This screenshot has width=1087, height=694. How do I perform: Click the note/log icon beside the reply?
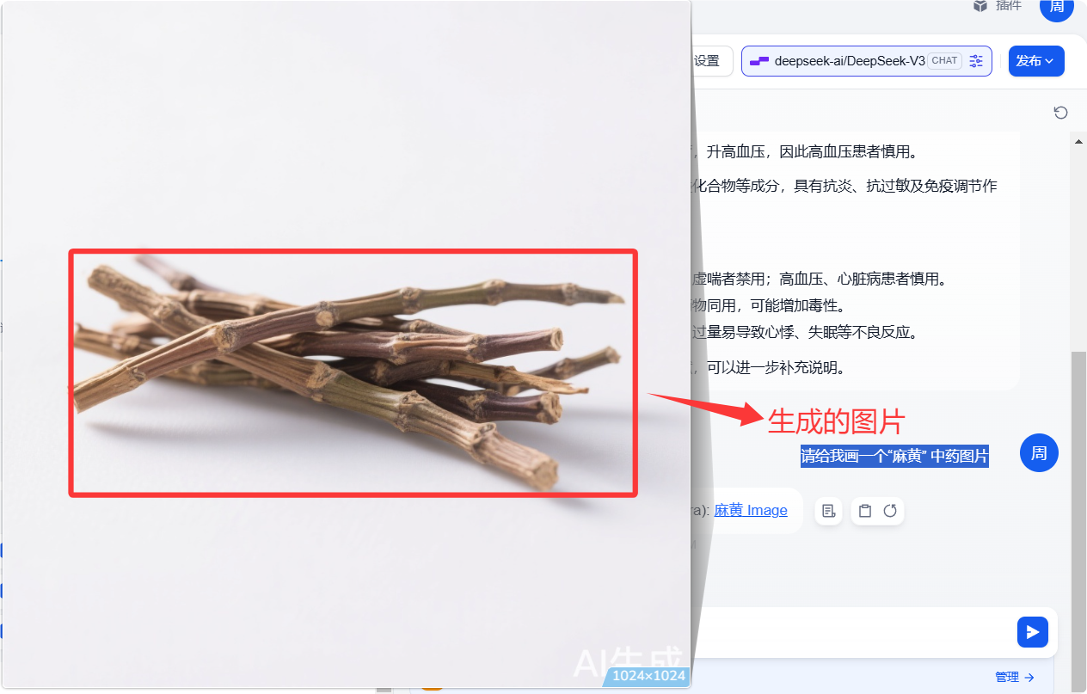[828, 510]
